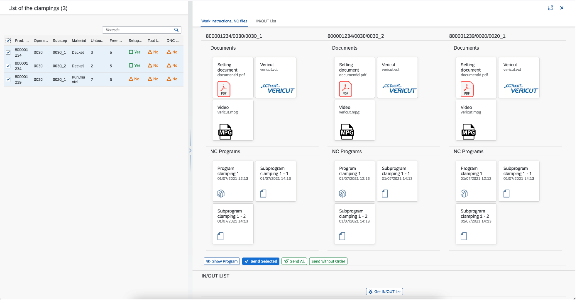Collapse the list panel using the splitter arrow

[190, 150]
